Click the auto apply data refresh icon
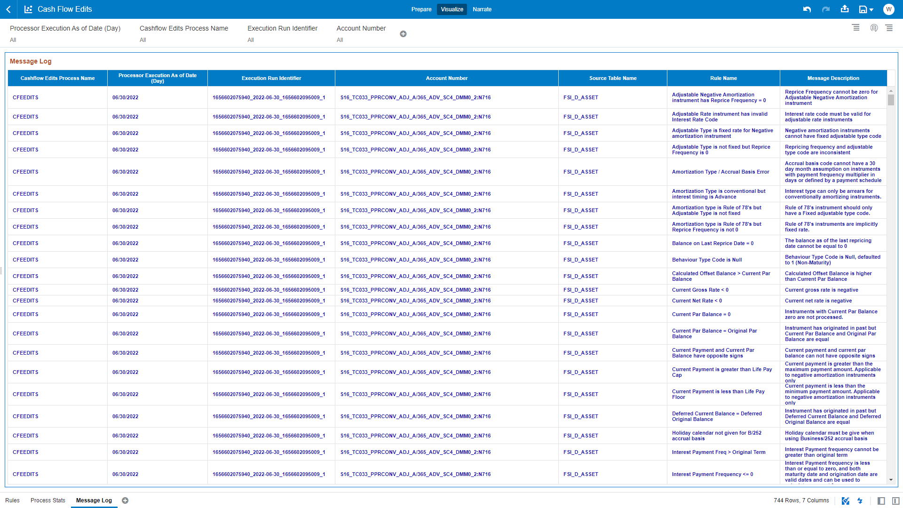 874,28
